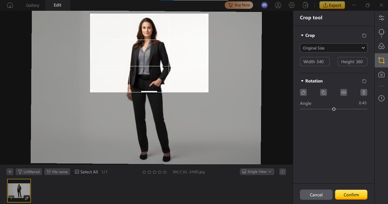
Task: Open the Single View dropdown
Action: click(257, 172)
